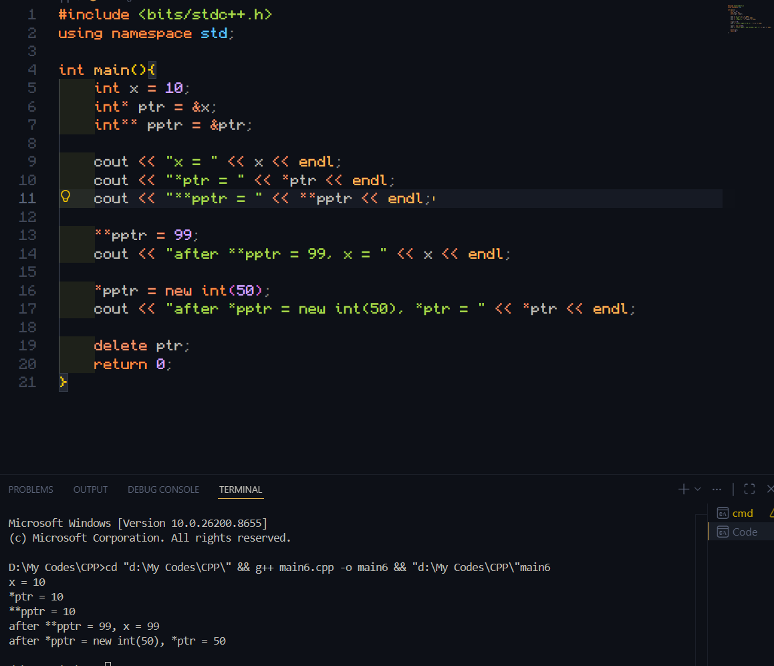
Task: Click 'main' in the int main() declaration
Action: point(112,70)
